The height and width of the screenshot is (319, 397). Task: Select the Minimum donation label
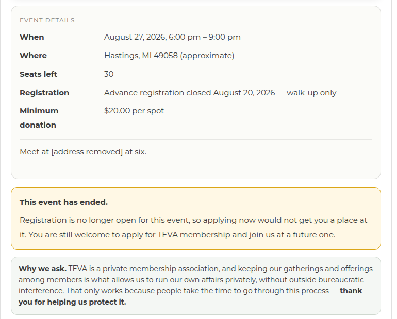tap(39, 118)
